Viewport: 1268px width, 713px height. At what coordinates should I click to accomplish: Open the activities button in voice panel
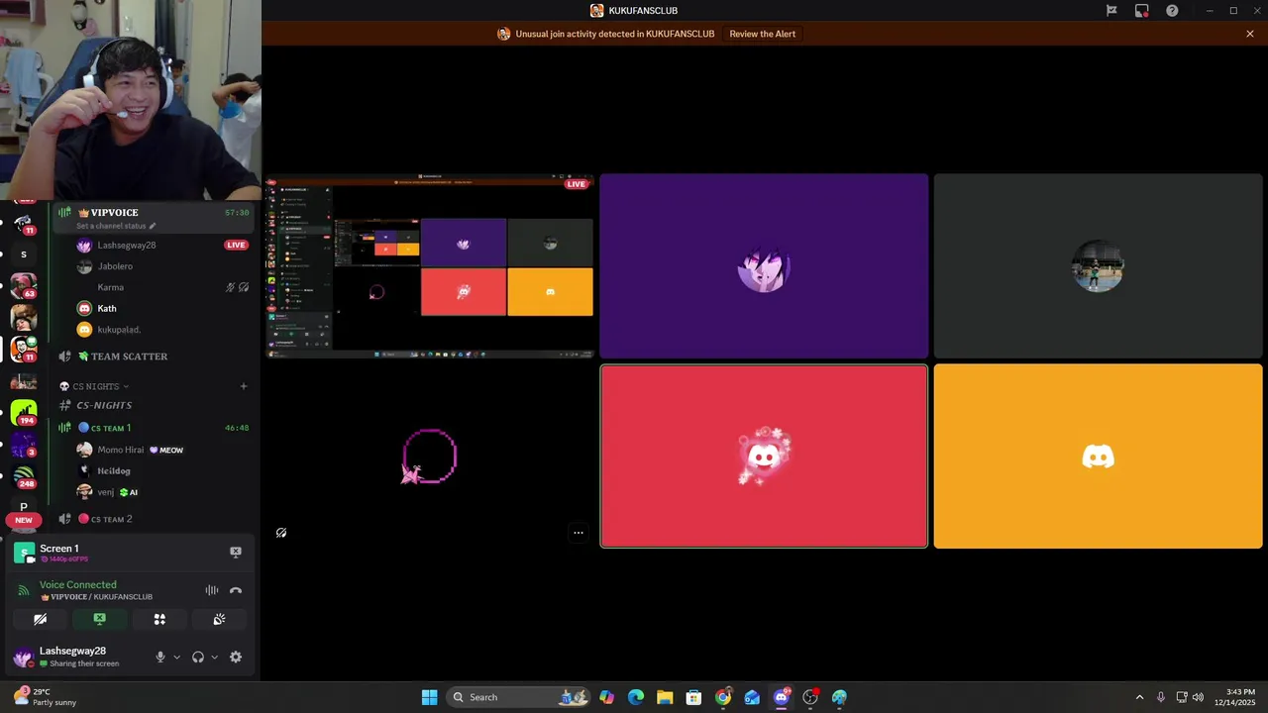(159, 619)
